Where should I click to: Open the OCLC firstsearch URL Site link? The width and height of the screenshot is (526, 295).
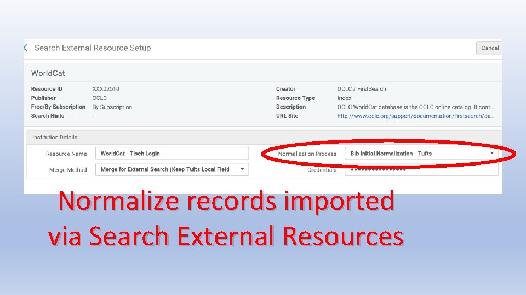[416, 116]
